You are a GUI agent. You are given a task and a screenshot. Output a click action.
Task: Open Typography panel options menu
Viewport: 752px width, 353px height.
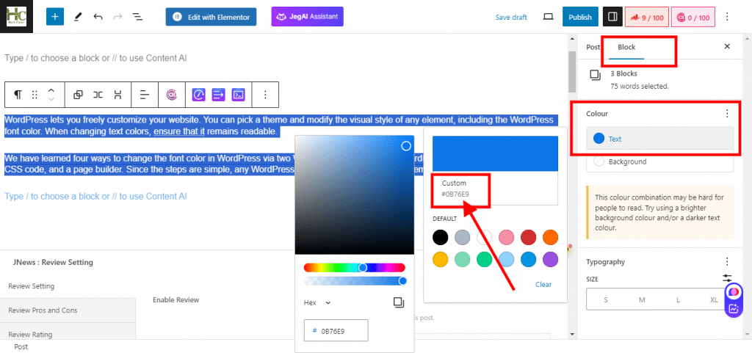727,261
